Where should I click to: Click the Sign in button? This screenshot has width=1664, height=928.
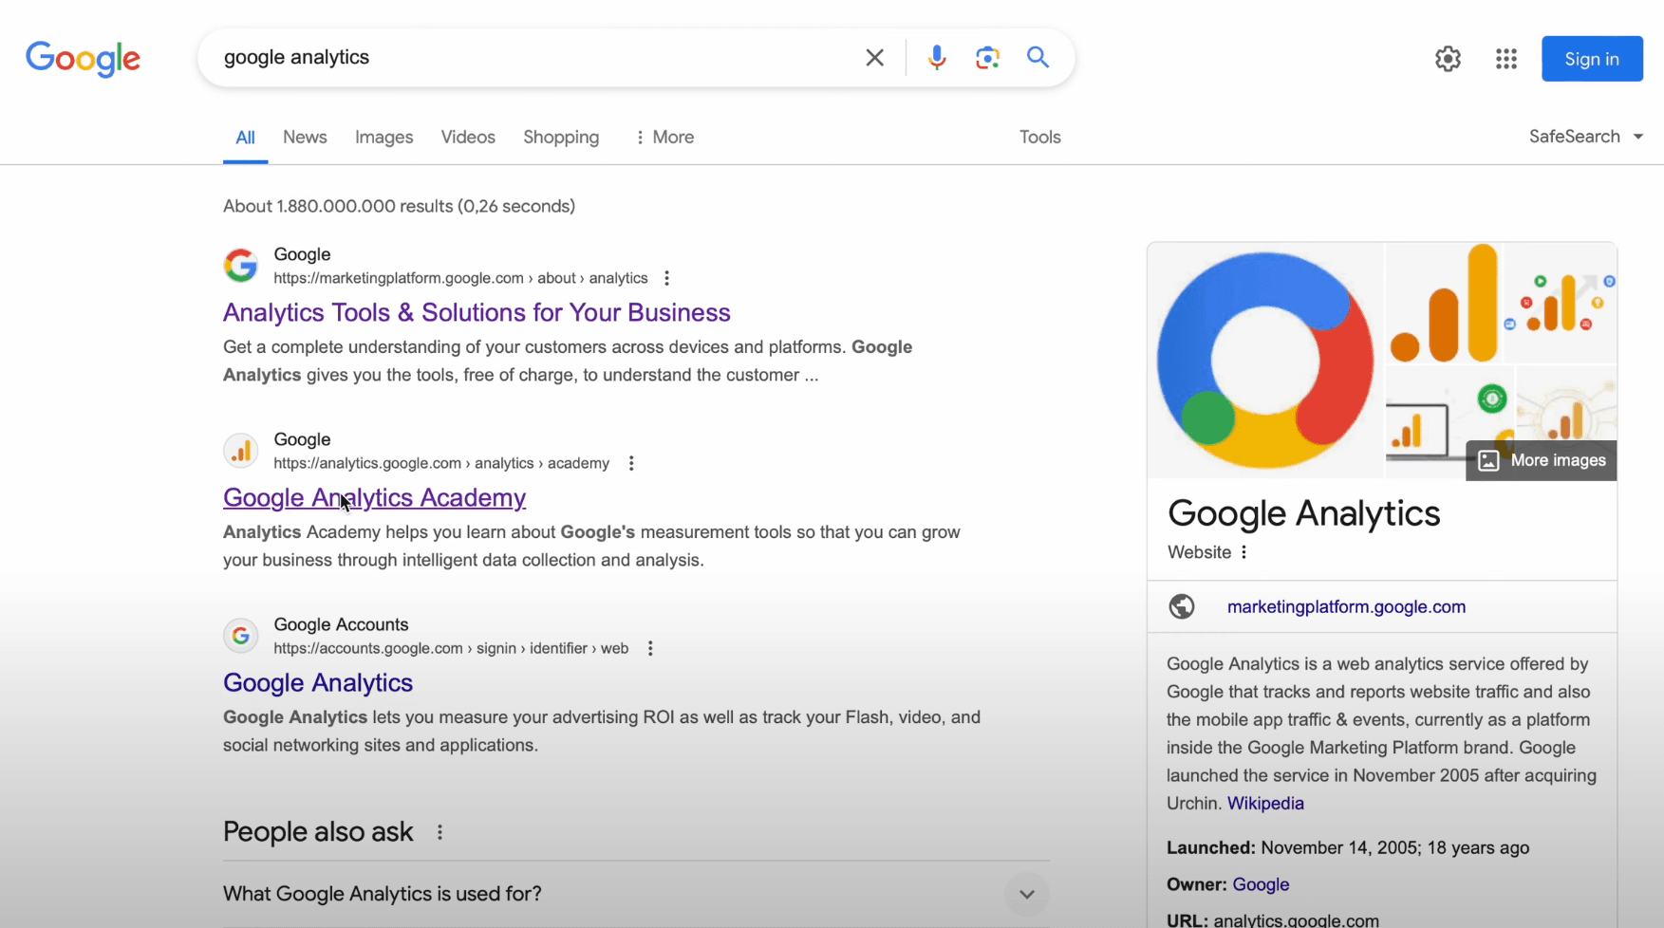1592,58
